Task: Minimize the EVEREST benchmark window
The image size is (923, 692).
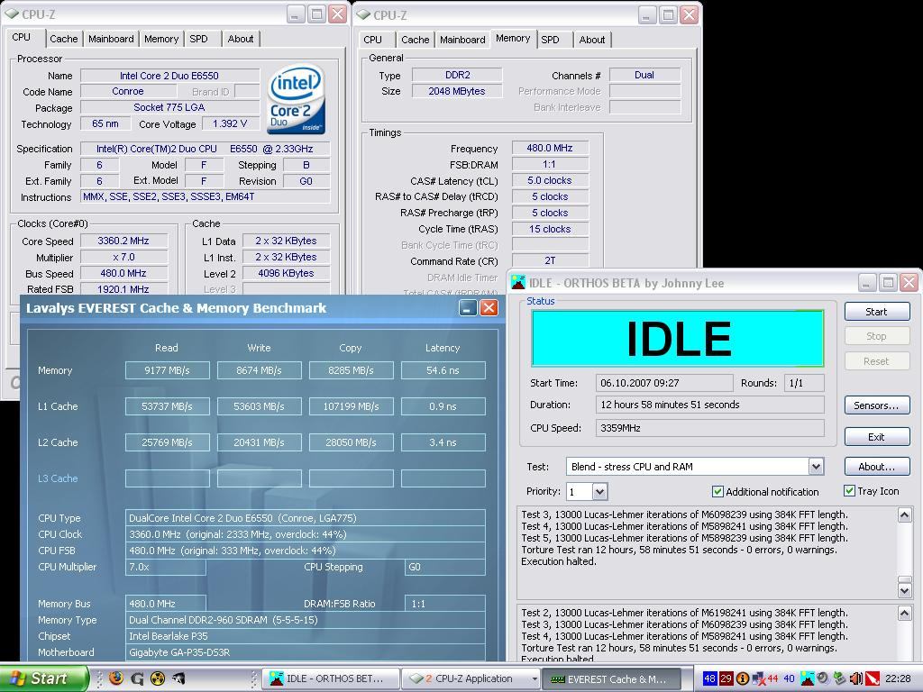Action: (468, 308)
